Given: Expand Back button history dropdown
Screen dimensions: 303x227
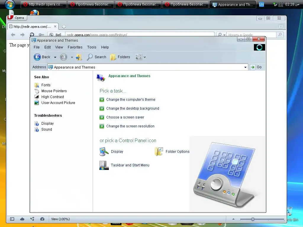Looking at the screenshot, I should [55, 57].
